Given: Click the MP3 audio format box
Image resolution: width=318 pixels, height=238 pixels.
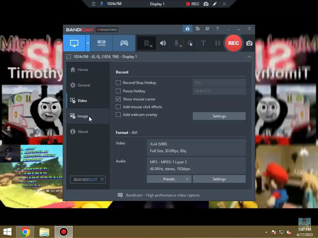Looking at the screenshot, I should (x=196, y=165).
